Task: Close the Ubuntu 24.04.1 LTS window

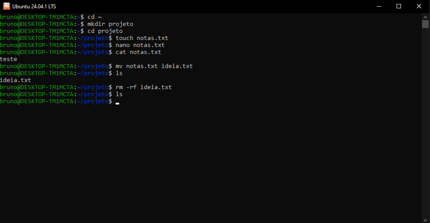Action: 419,6
